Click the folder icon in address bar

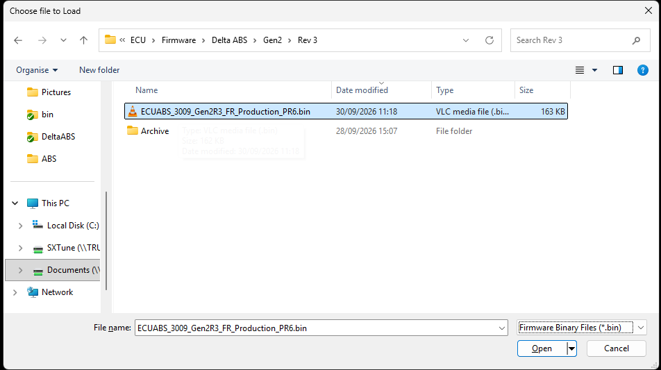coord(110,40)
